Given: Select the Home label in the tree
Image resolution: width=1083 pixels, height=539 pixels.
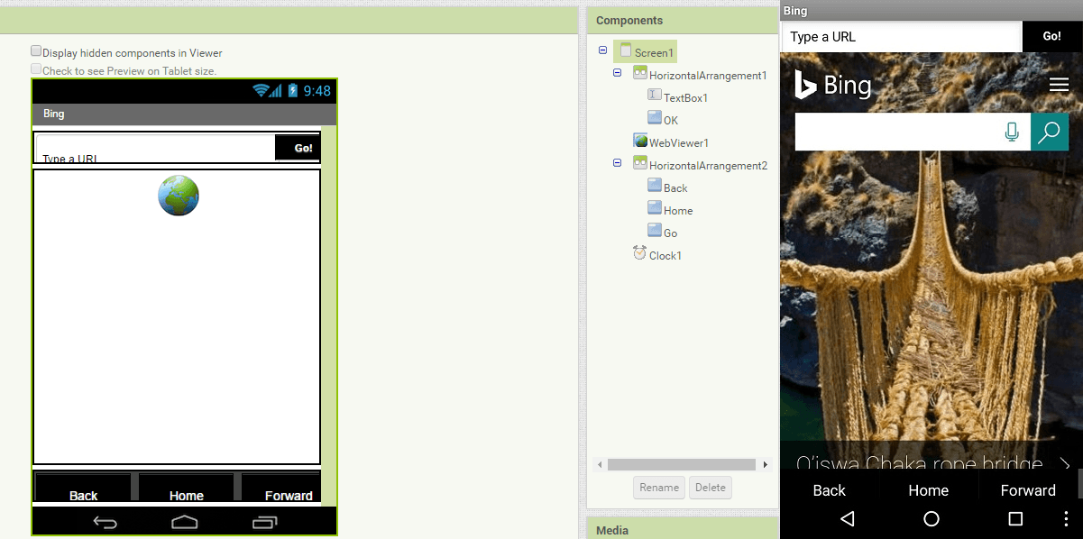Looking at the screenshot, I should [x=678, y=210].
